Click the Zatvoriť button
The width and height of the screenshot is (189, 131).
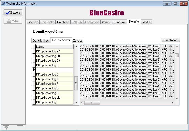coord(13,13)
